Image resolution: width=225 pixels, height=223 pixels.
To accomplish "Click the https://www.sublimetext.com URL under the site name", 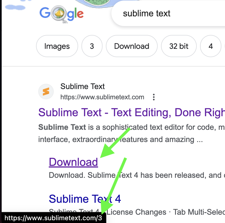I will pos(102,97).
